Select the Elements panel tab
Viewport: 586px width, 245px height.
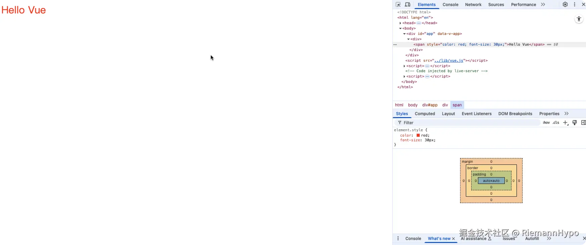point(427,4)
